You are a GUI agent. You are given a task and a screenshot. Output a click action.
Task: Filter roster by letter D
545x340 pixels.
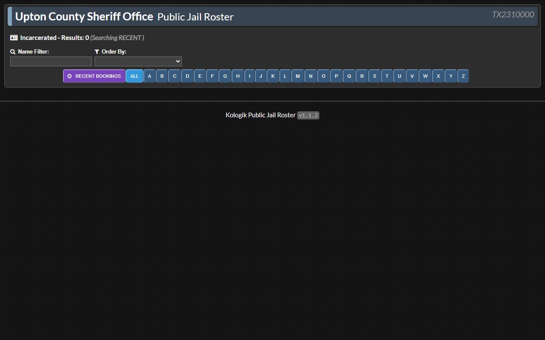coord(187,76)
